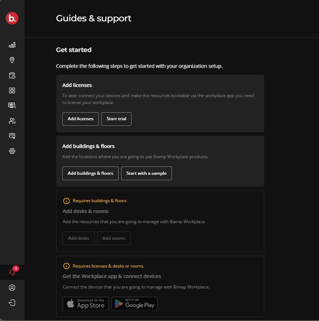Image resolution: width=319 pixels, height=321 pixels.
Task: Select 'Requires licenses & desks or rooms' text
Action: pyautogui.click(x=108, y=266)
